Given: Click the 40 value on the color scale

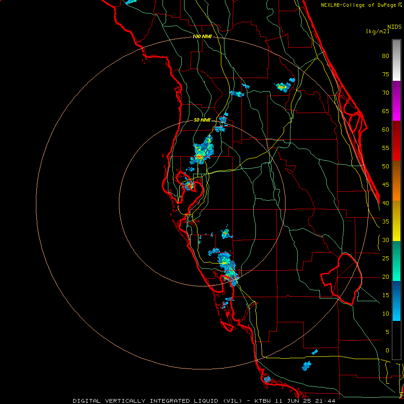Looking at the screenshot, I should point(386,203).
